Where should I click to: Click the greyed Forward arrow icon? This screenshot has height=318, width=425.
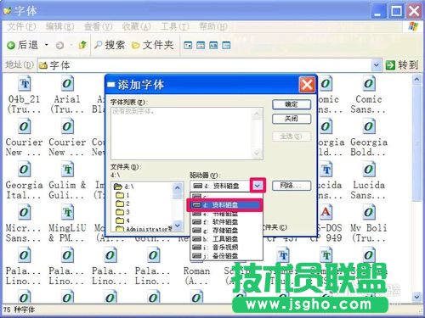coord(59,45)
